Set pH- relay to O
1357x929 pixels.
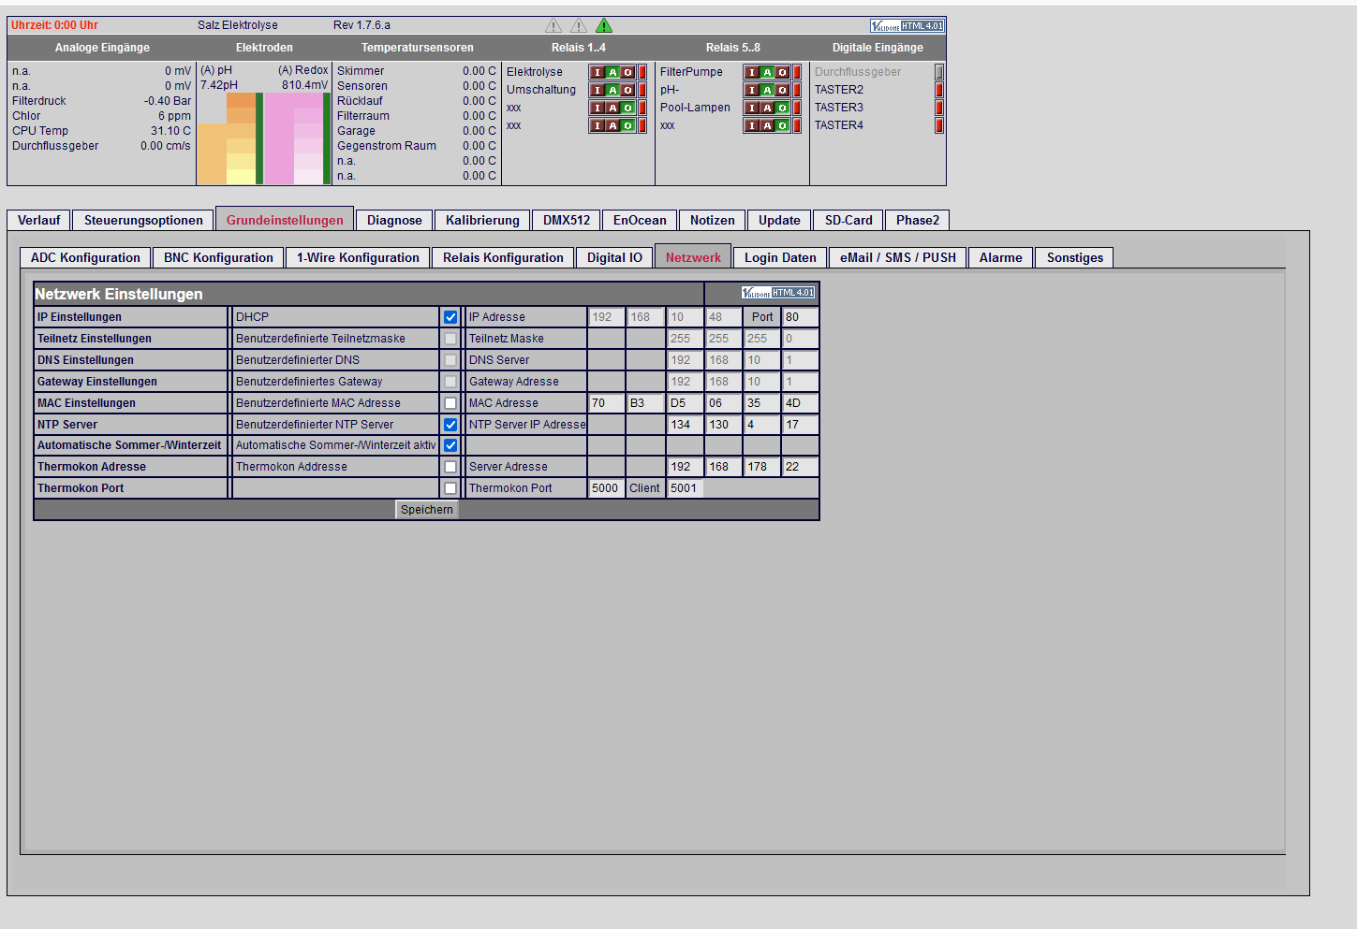pos(782,90)
